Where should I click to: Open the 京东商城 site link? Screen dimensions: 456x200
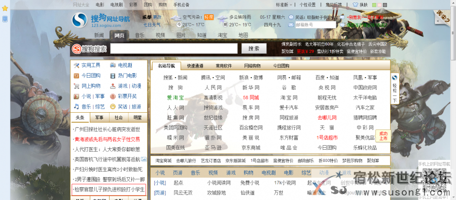[x=251, y=148]
